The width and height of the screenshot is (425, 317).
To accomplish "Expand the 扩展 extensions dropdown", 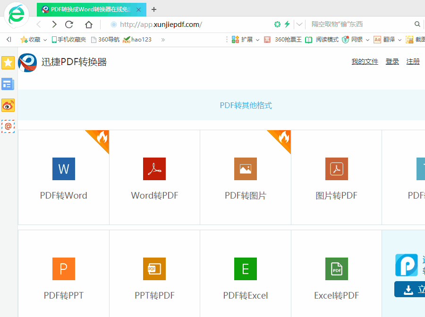I will click(257, 40).
